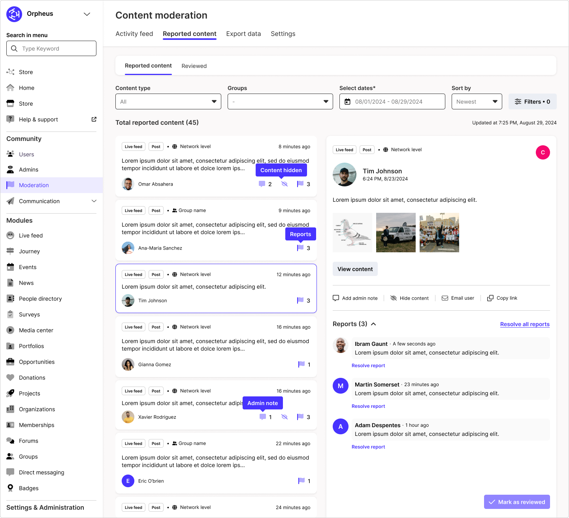The height and width of the screenshot is (518, 569).
Task: Open the group crowd photo thumbnail
Action: (x=439, y=233)
